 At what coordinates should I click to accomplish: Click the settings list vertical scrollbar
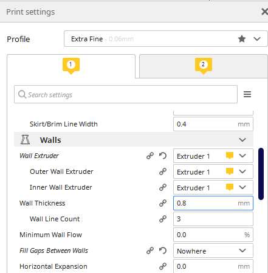pos(261,174)
